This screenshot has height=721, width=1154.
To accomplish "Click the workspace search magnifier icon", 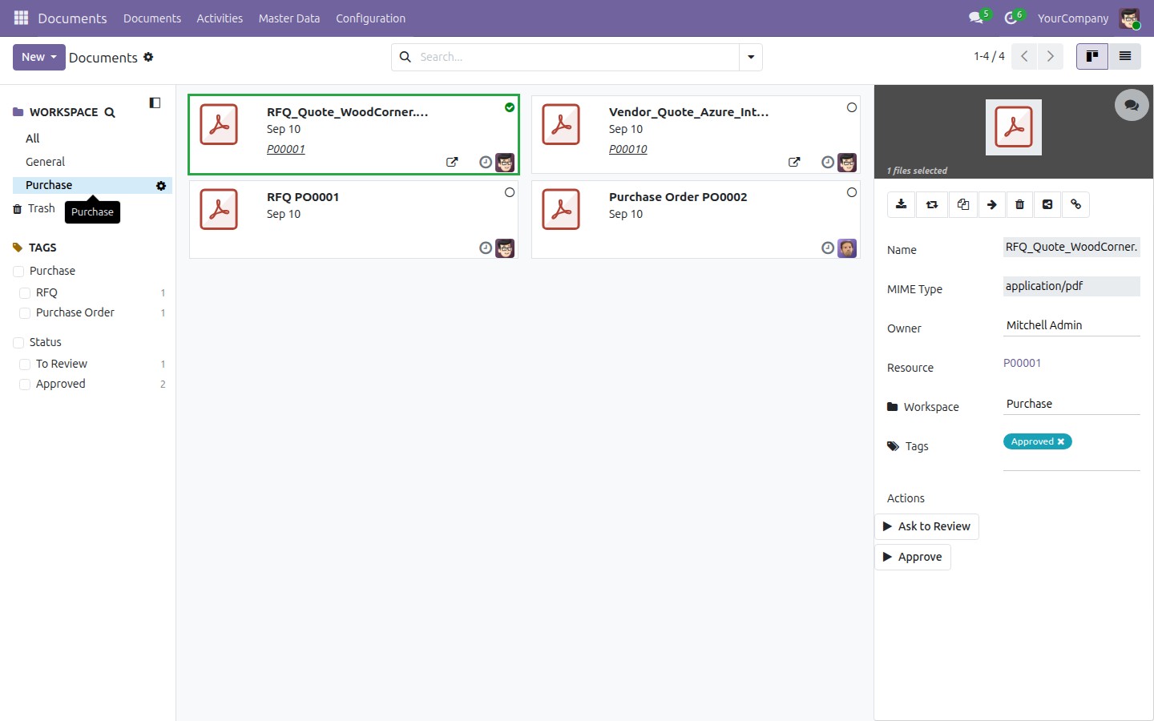I will (110, 113).
